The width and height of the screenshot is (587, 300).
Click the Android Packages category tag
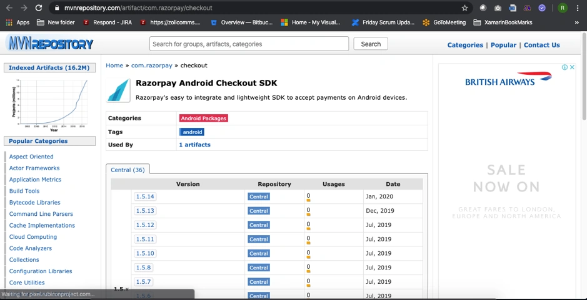coord(204,118)
